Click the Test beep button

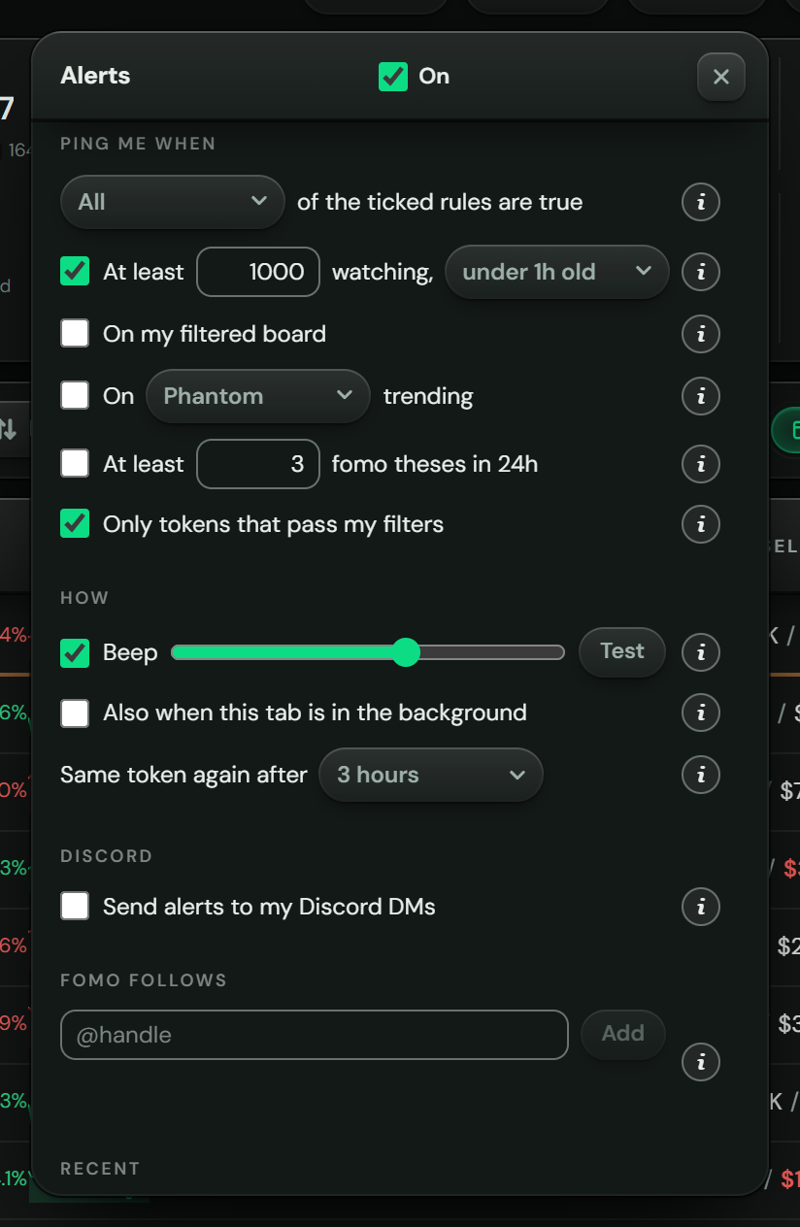click(622, 652)
